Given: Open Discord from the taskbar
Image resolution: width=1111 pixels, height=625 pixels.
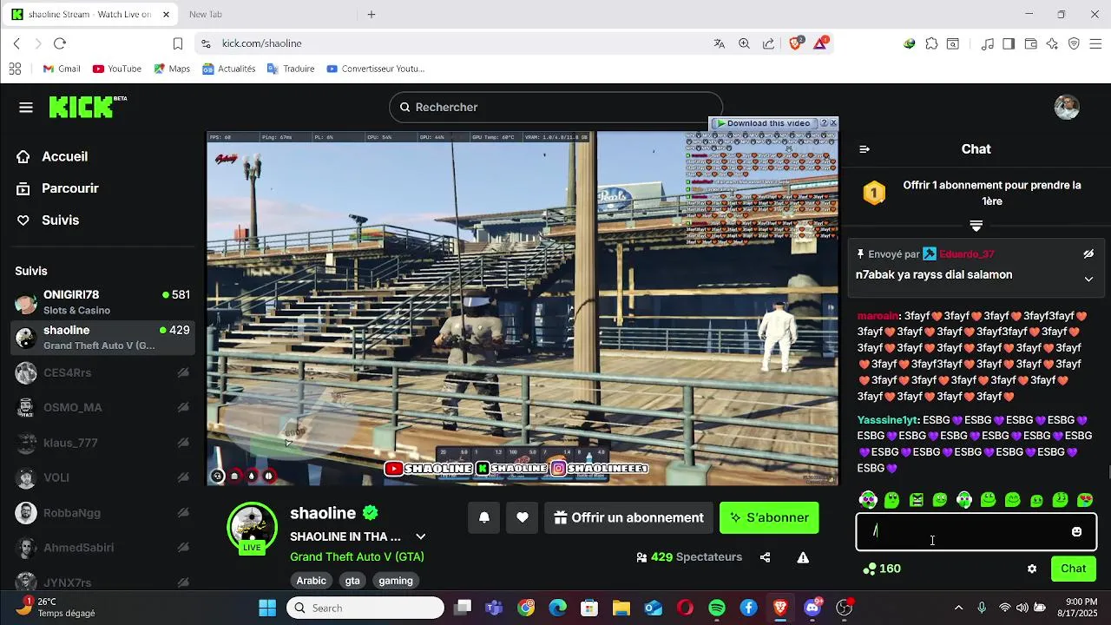Looking at the screenshot, I should tap(813, 608).
